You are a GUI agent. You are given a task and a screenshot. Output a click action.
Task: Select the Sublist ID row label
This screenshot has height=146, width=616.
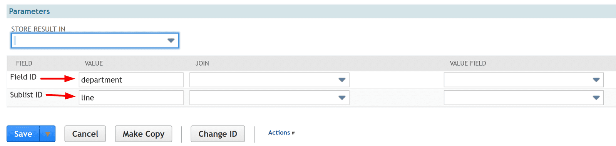pos(26,95)
